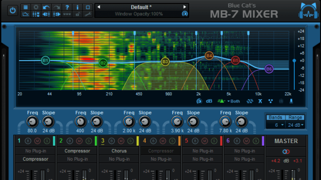321x180 pixels.
Task: Click the B3 band node on graph
Action: (165, 62)
